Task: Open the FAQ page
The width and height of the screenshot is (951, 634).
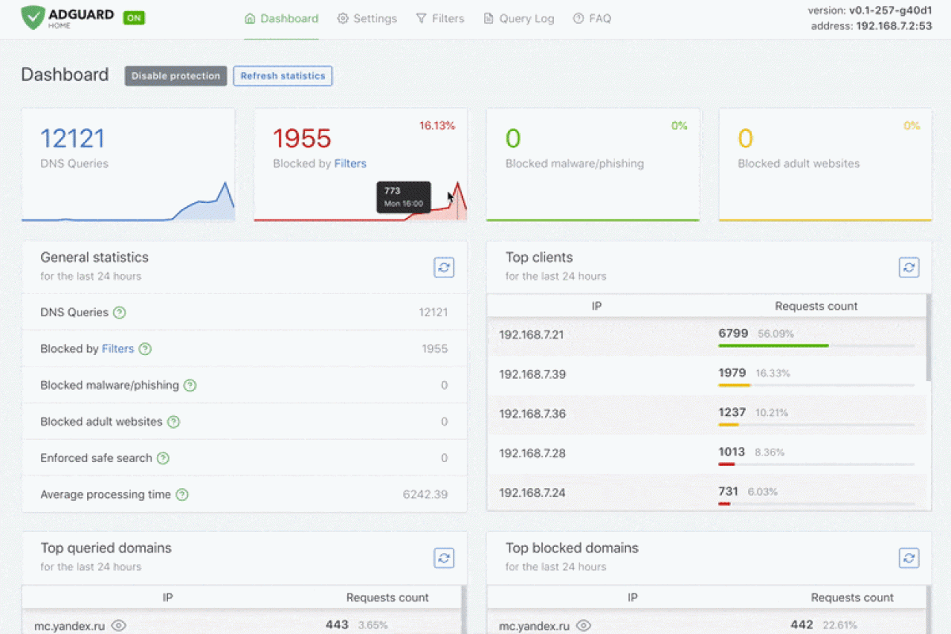Action: click(x=592, y=18)
